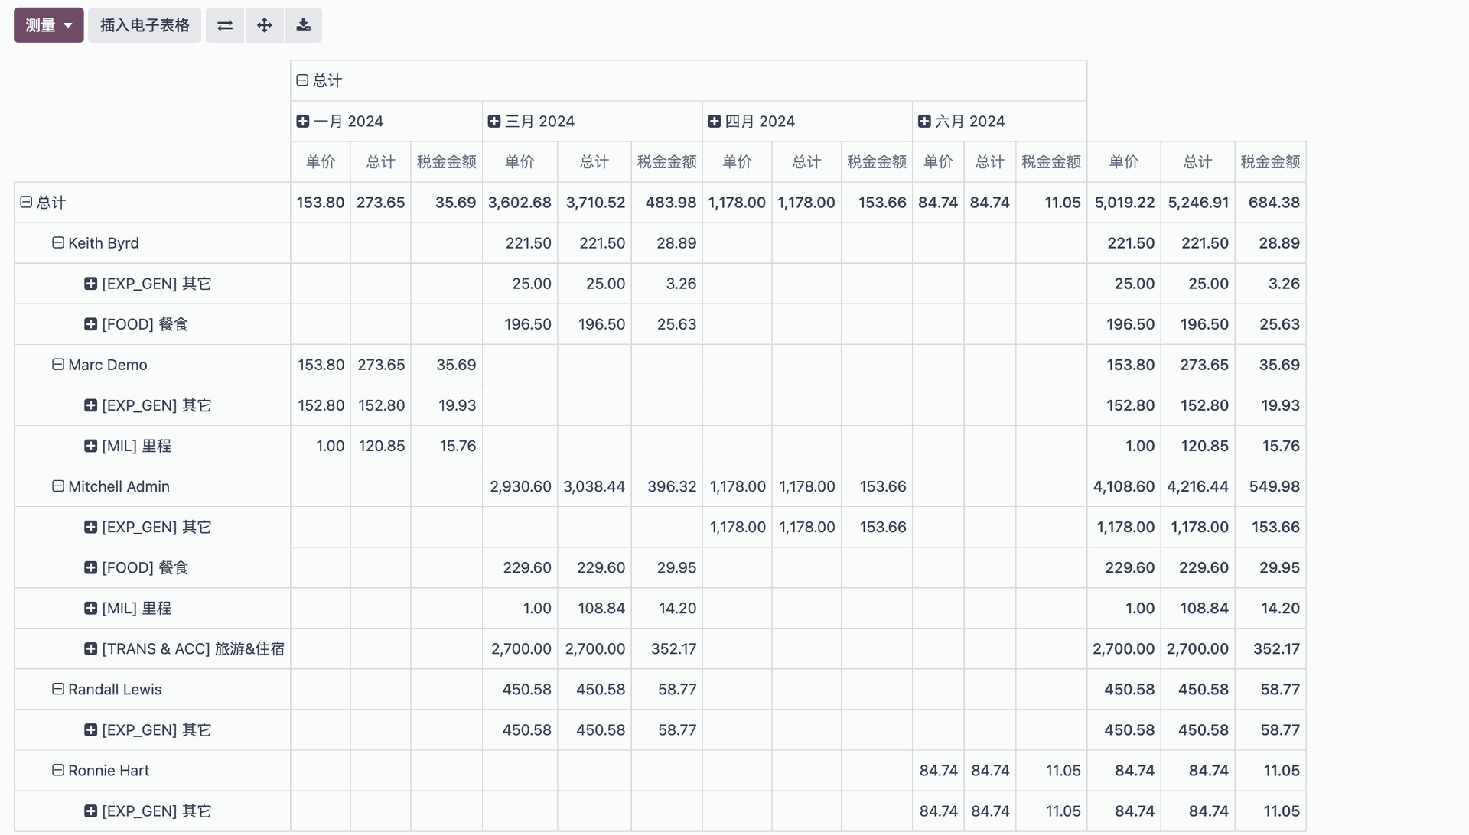Expand 一月 2024 column plus icon
This screenshot has width=1469, height=835.
[x=303, y=122]
